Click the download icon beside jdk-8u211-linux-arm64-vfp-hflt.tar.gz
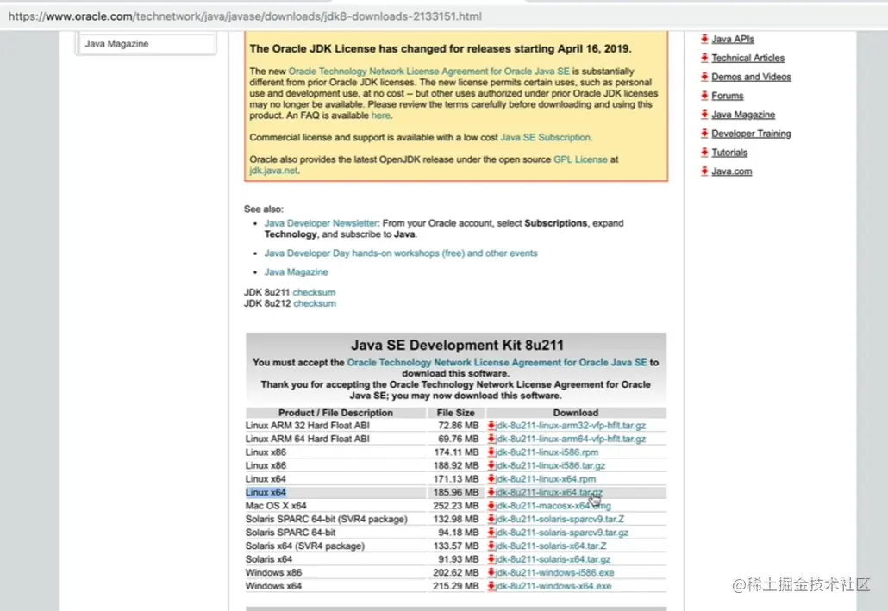The height and width of the screenshot is (611, 888). click(x=491, y=439)
